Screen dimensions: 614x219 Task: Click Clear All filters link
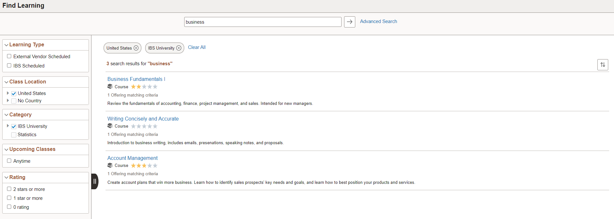197,47
